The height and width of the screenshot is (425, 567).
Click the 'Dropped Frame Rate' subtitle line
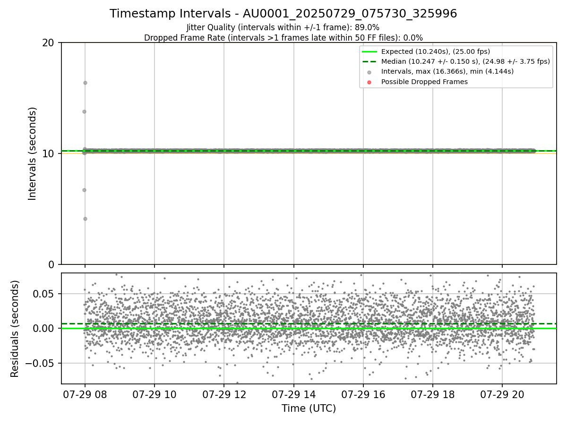pyautogui.click(x=283, y=38)
